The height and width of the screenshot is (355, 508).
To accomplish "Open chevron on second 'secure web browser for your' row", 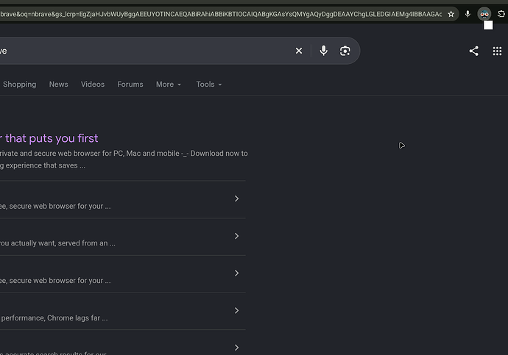I will coord(237,273).
